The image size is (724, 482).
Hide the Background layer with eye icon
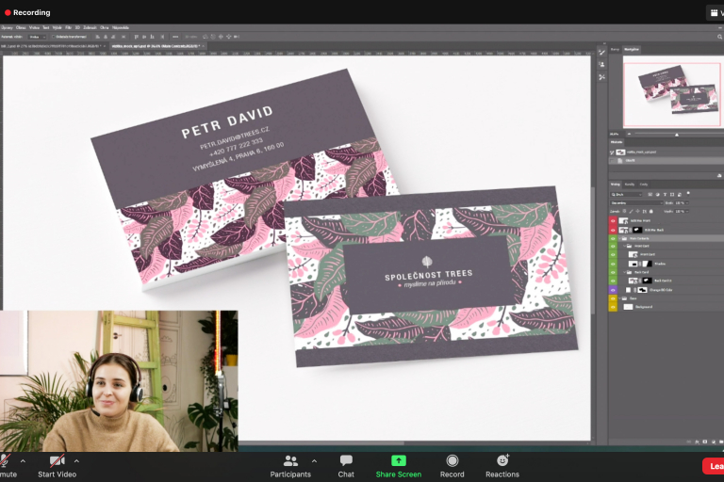point(613,307)
